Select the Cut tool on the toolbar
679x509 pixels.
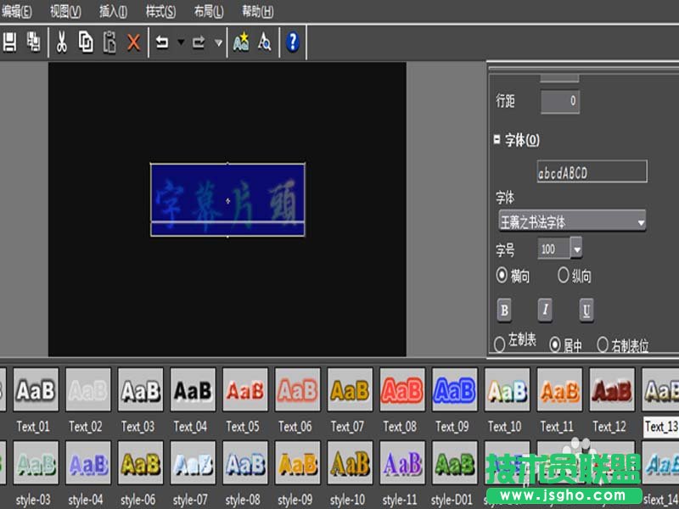(x=61, y=42)
